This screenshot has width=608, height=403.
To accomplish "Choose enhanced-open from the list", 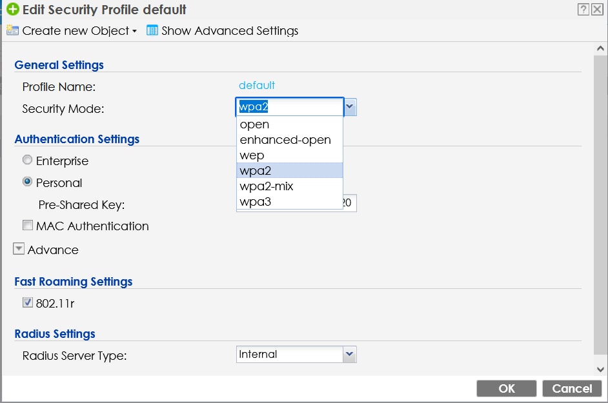I will coord(285,140).
